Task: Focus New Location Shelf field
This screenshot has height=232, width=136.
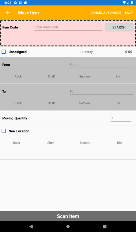Action: pos(51,154)
